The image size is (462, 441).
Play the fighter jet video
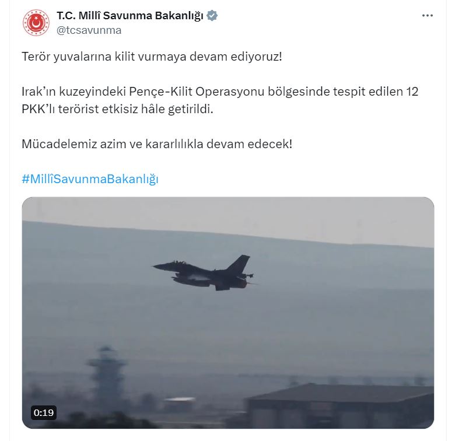click(228, 313)
